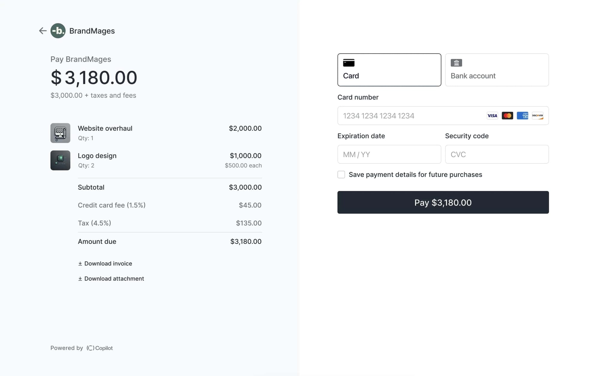Viewport: 599px width, 376px height.
Task: Enable saving payment details for future purchases
Action: 341,174
